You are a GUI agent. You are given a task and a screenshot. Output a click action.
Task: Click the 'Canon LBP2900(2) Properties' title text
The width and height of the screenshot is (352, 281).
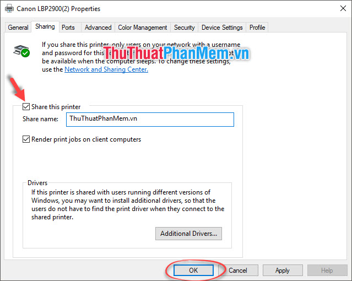click(x=58, y=9)
